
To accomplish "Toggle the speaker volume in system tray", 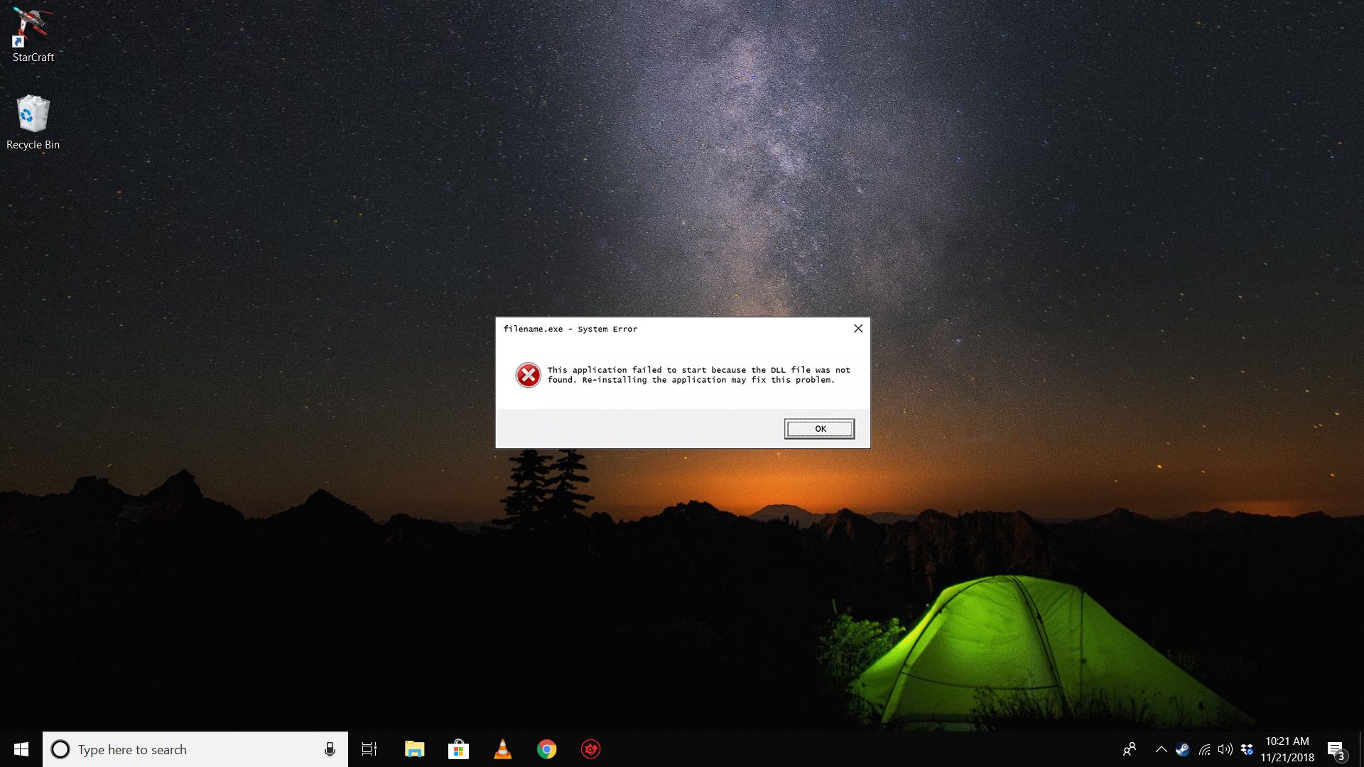I will pyautogui.click(x=1223, y=749).
